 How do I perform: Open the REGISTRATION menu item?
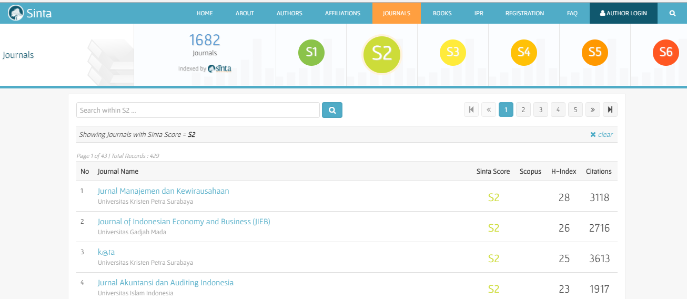click(x=524, y=13)
